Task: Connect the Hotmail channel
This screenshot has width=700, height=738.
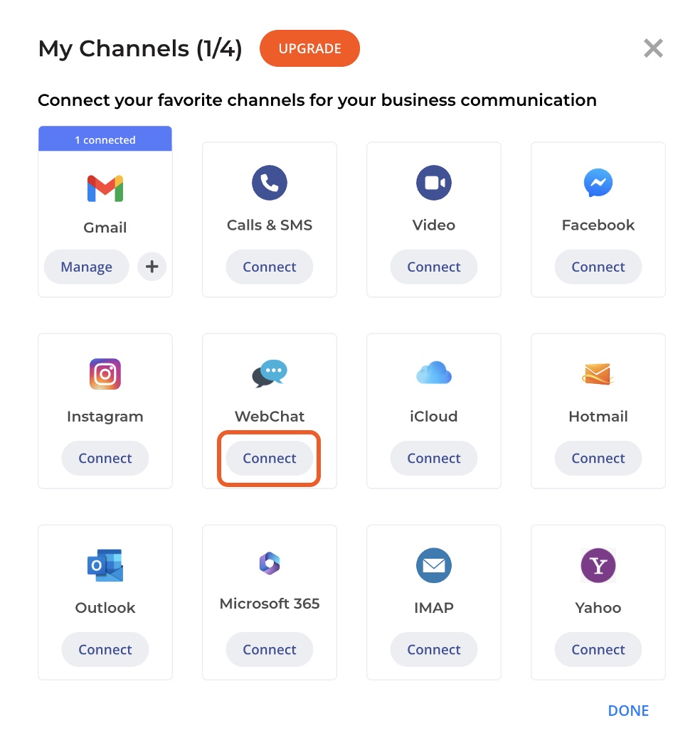Action: tap(598, 458)
